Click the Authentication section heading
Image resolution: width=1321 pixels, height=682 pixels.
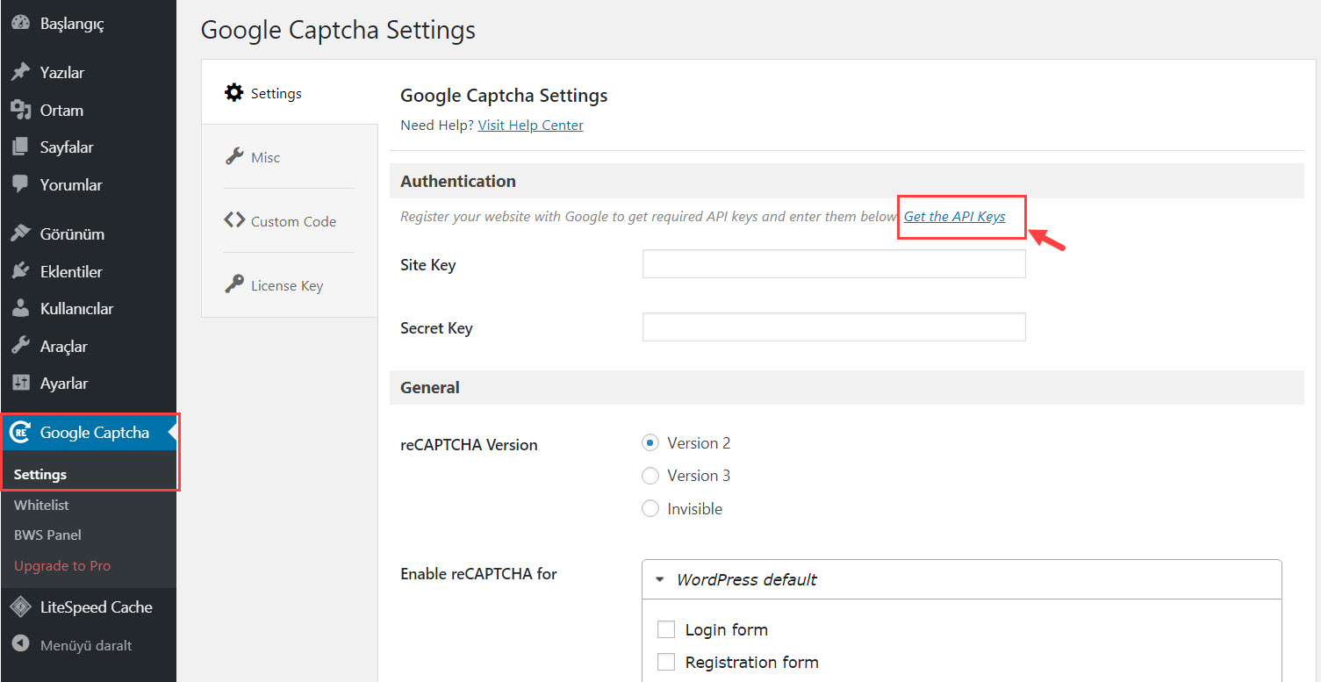458,182
